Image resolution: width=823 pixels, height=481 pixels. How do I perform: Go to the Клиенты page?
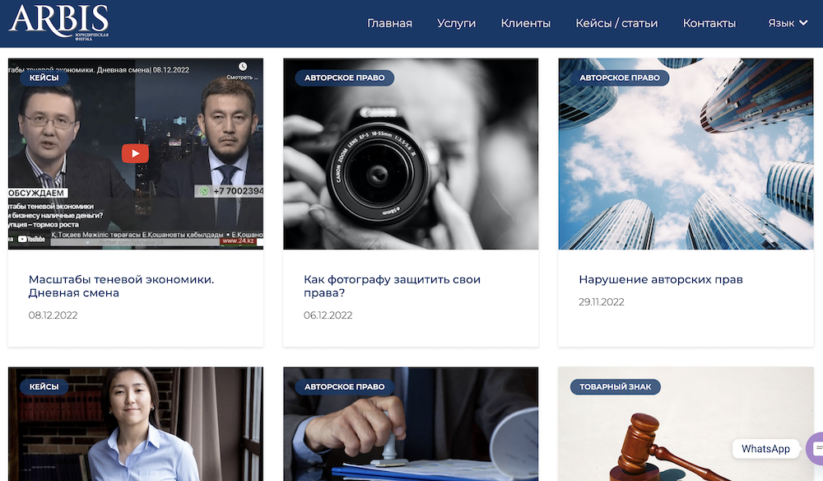pyautogui.click(x=525, y=23)
